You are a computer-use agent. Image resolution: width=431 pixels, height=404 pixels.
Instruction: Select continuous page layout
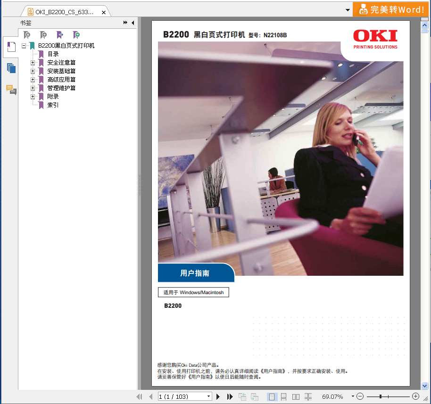pyautogui.click(x=284, y=396)
